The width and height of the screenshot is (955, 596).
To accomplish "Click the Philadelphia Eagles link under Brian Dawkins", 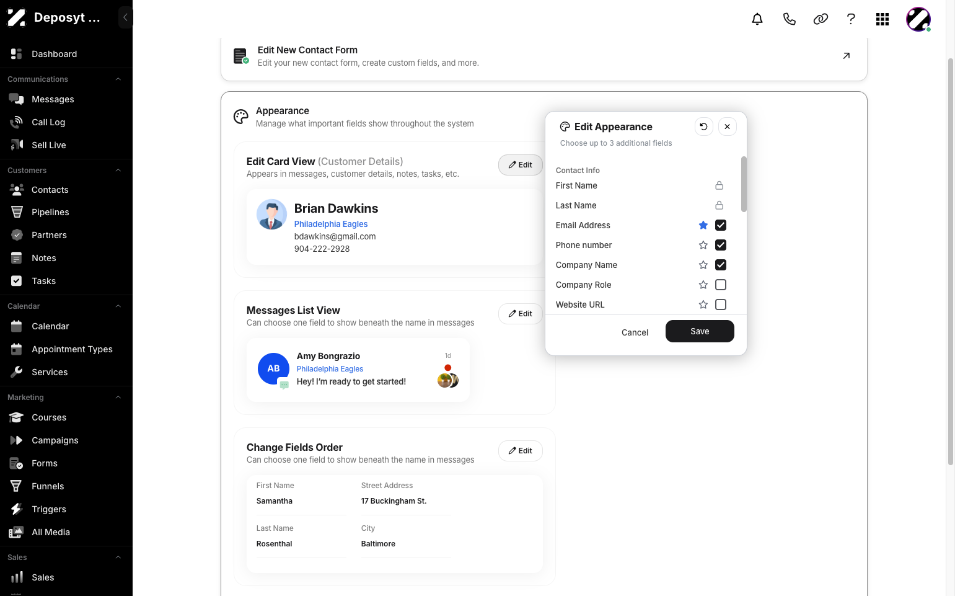I will tap(331, 224).
